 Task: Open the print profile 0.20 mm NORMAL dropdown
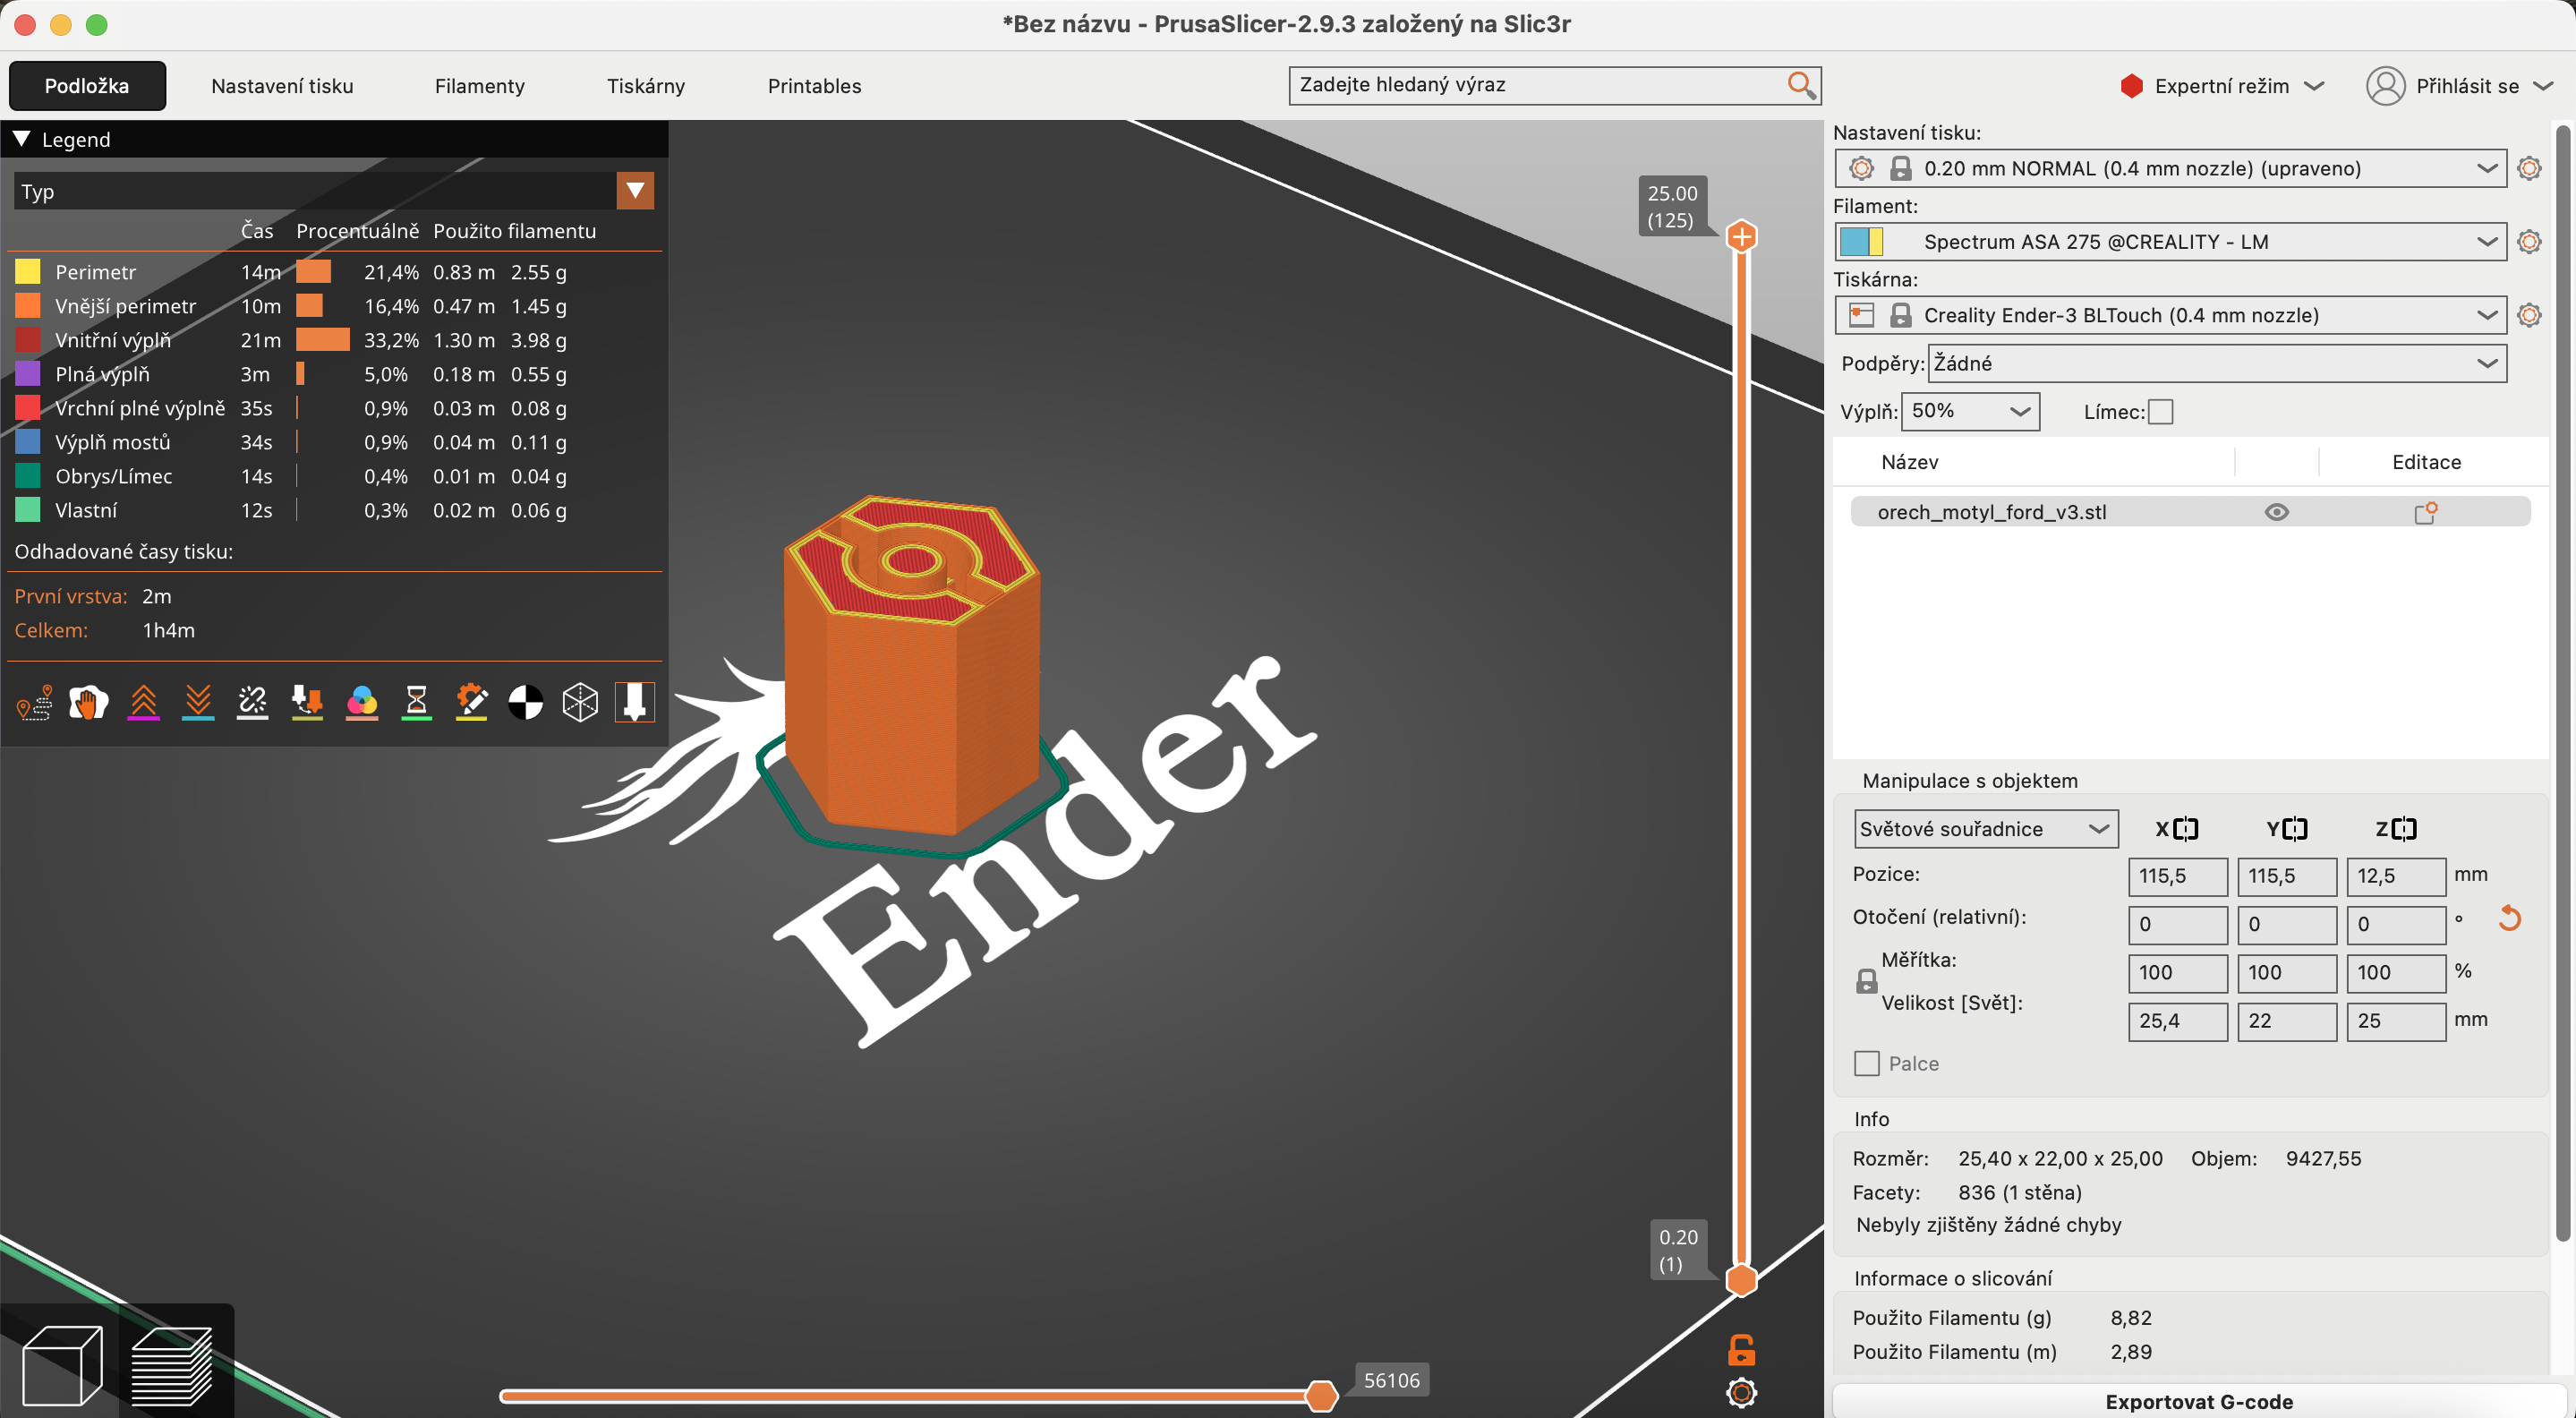pos(2170,168)
